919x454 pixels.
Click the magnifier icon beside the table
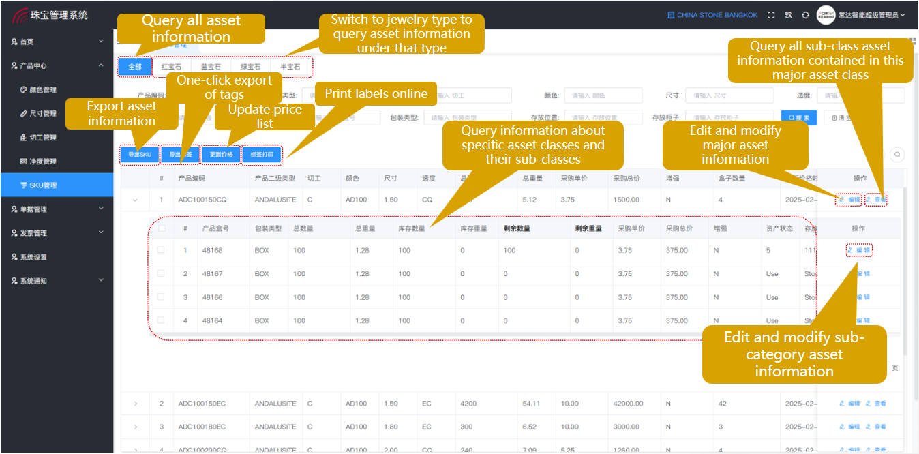click(x=898, y=155)
